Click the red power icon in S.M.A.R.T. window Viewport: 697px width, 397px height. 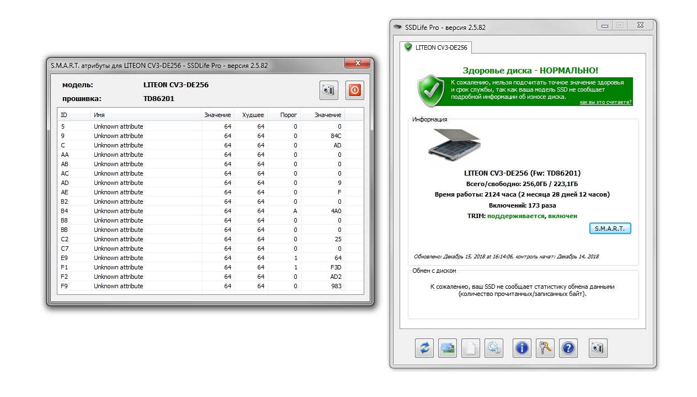point(355,90)
